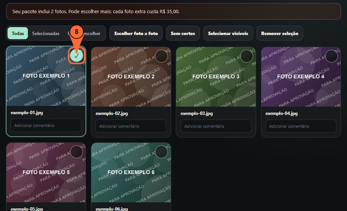Click the package info banner text
347x211 pixels.
(96, 12)
